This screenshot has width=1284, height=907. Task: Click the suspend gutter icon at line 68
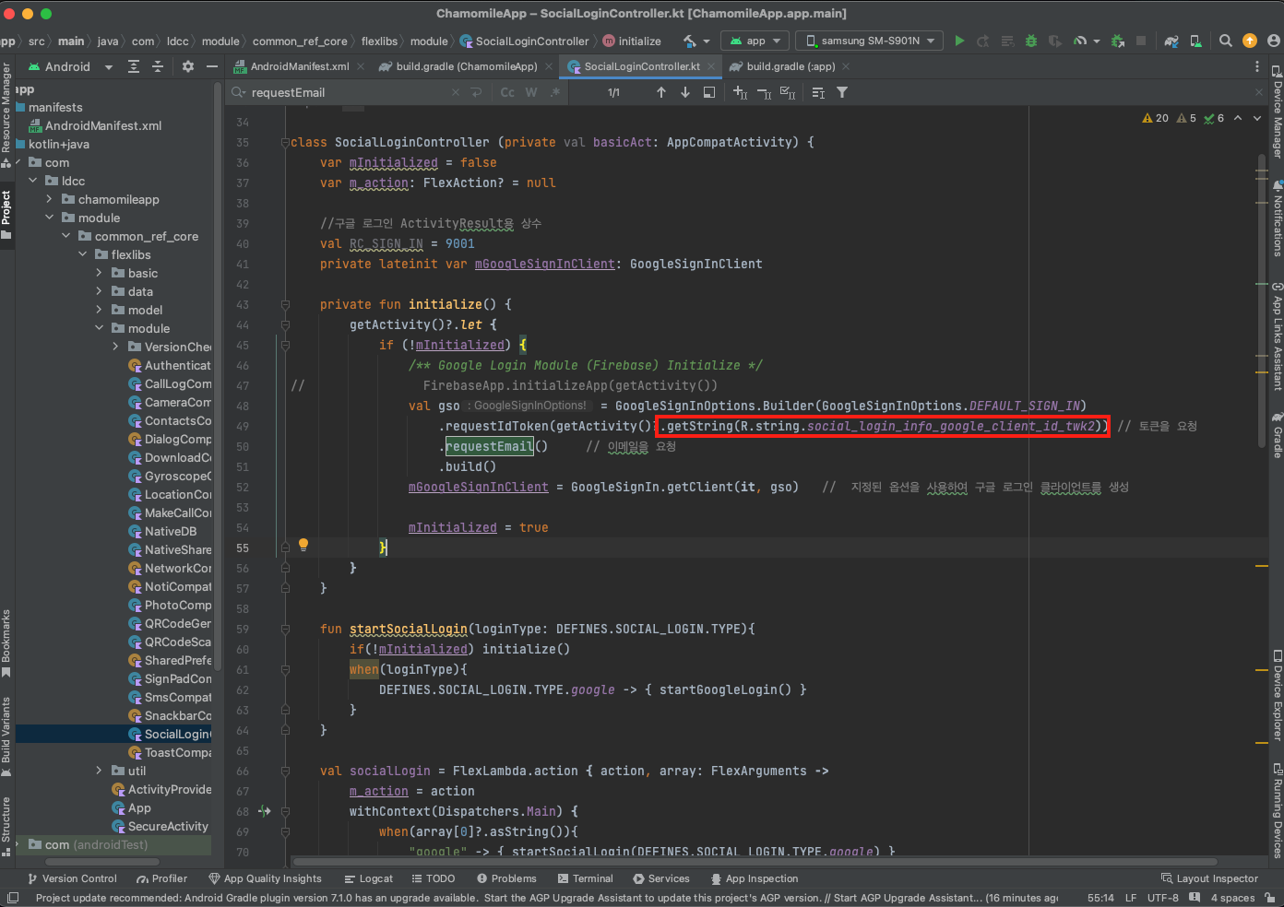(x=265, y=811)
